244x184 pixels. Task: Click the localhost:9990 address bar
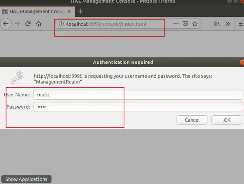tap(115, 24)
